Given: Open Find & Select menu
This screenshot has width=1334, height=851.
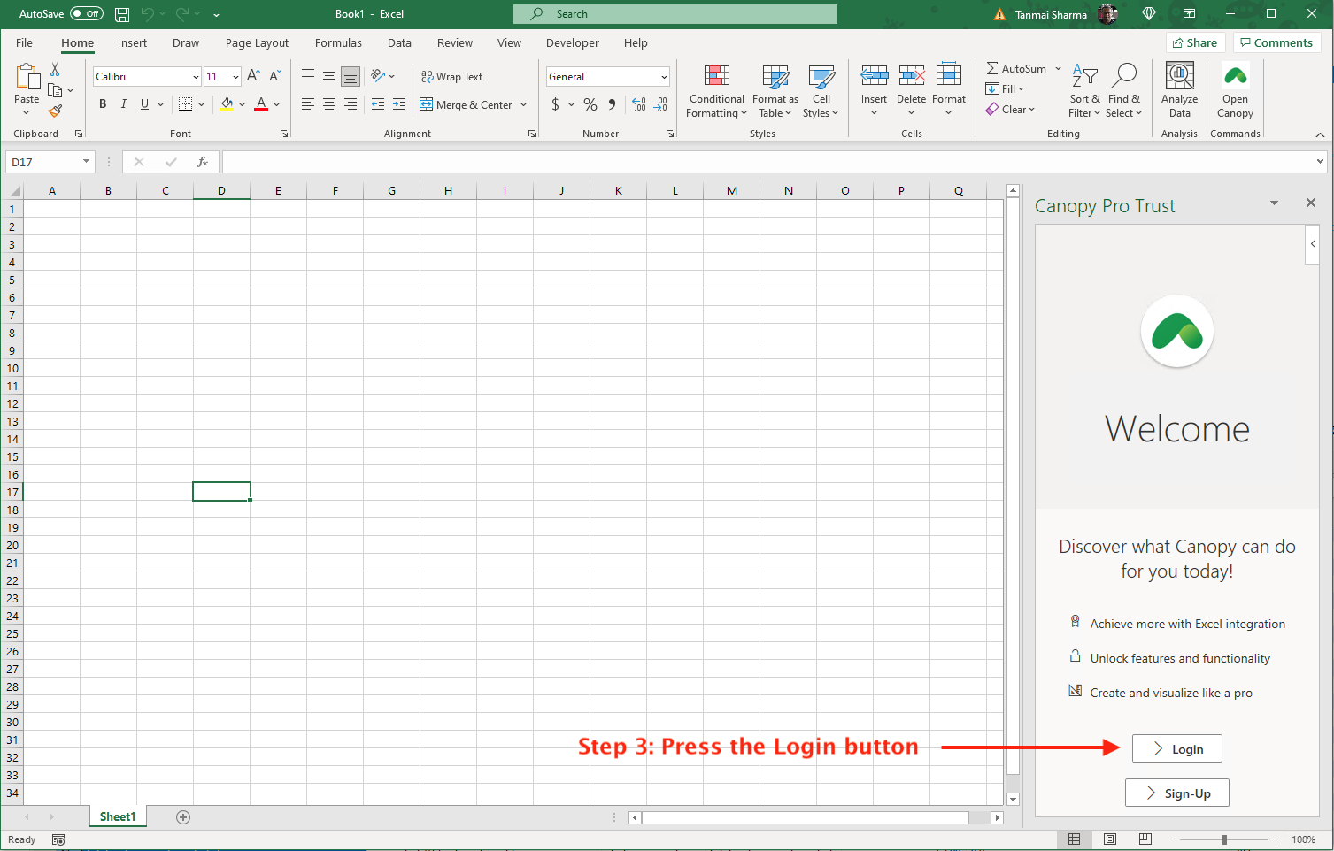Looking at the screenshot, I should tap(1124, 91).
